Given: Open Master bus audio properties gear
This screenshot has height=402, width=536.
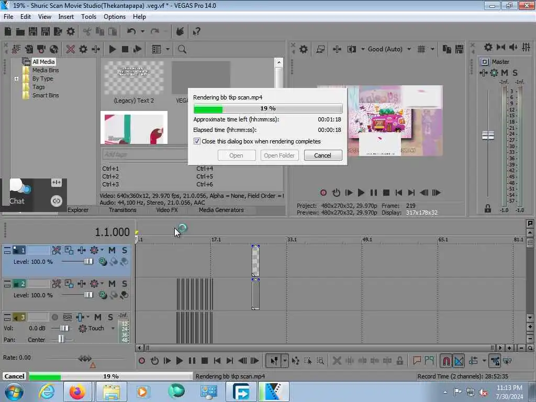Looking at the screenshot, I should [488, 47].
